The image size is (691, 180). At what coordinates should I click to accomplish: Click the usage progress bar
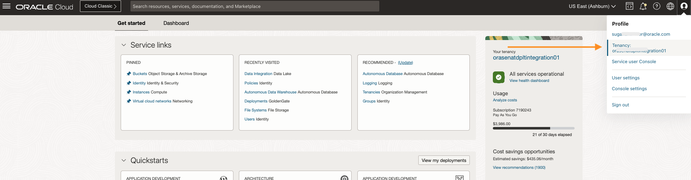[534, 128]
